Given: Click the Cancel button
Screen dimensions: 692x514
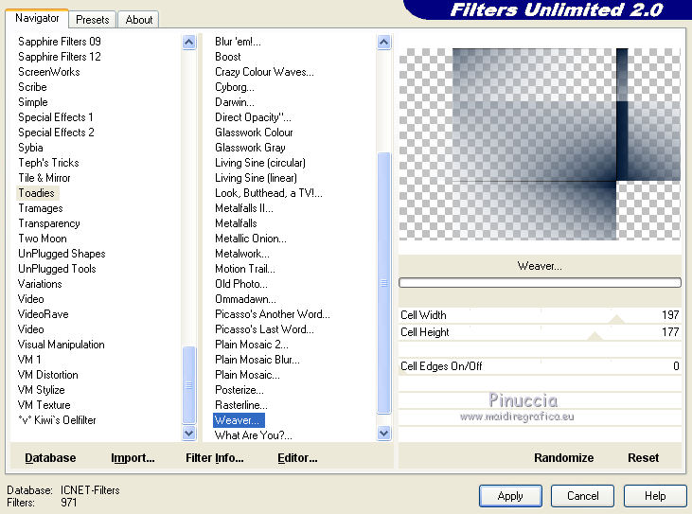Looking at the screenshot, I should pos(582,496).
